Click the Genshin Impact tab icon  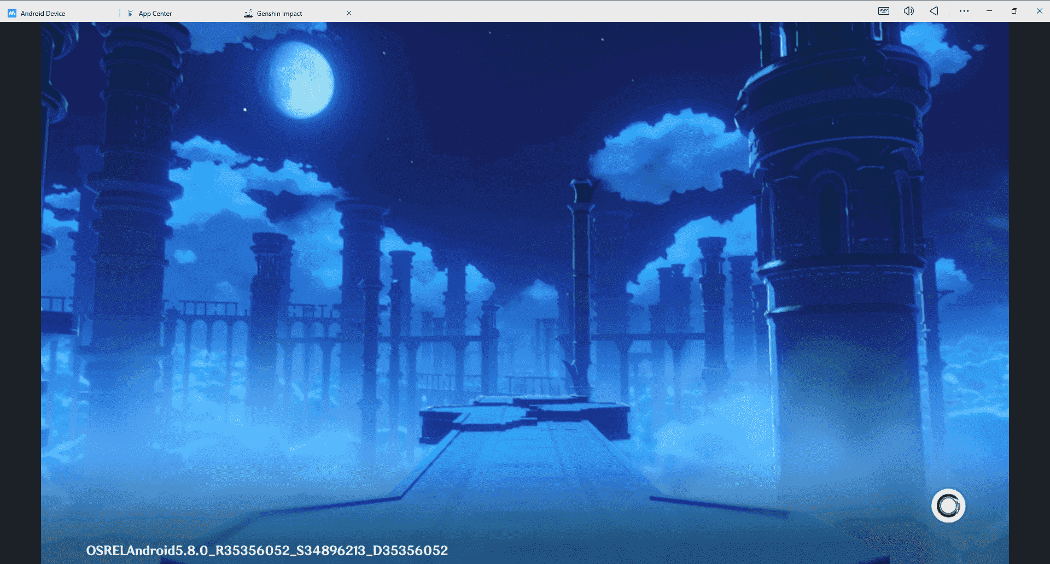pos(248,13)
